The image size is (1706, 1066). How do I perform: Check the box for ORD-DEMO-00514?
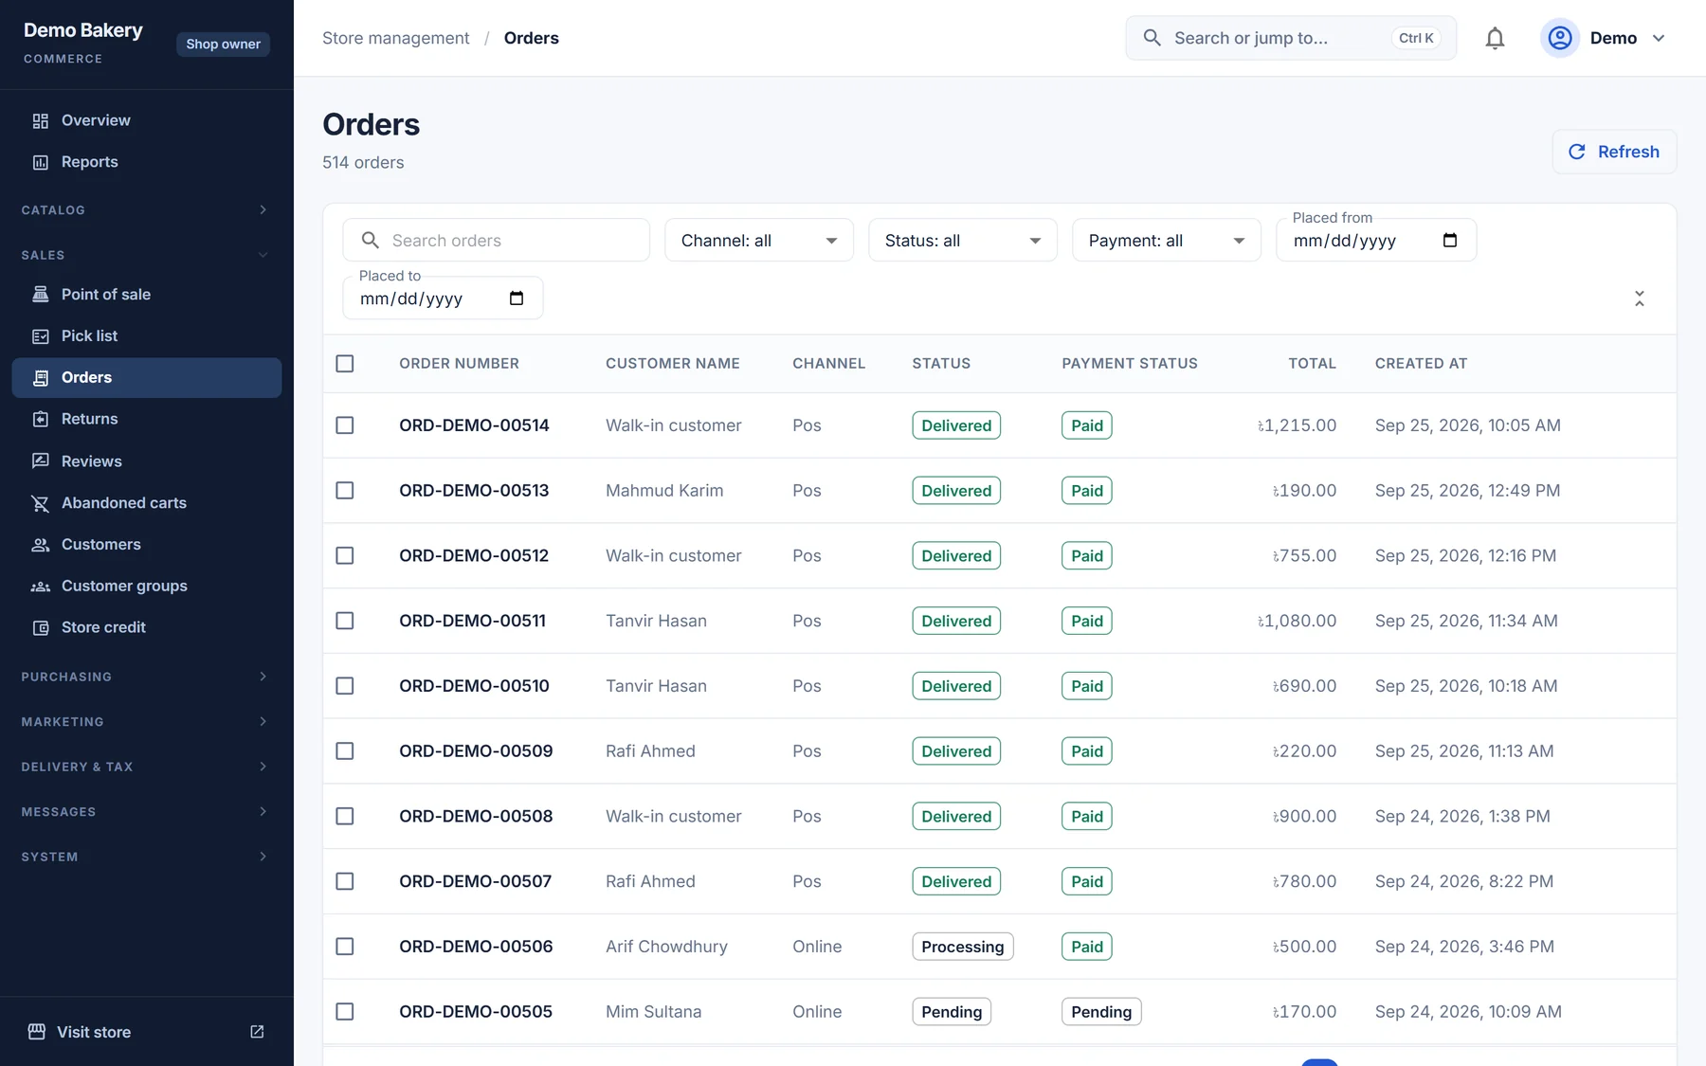[x=345, y=425]
